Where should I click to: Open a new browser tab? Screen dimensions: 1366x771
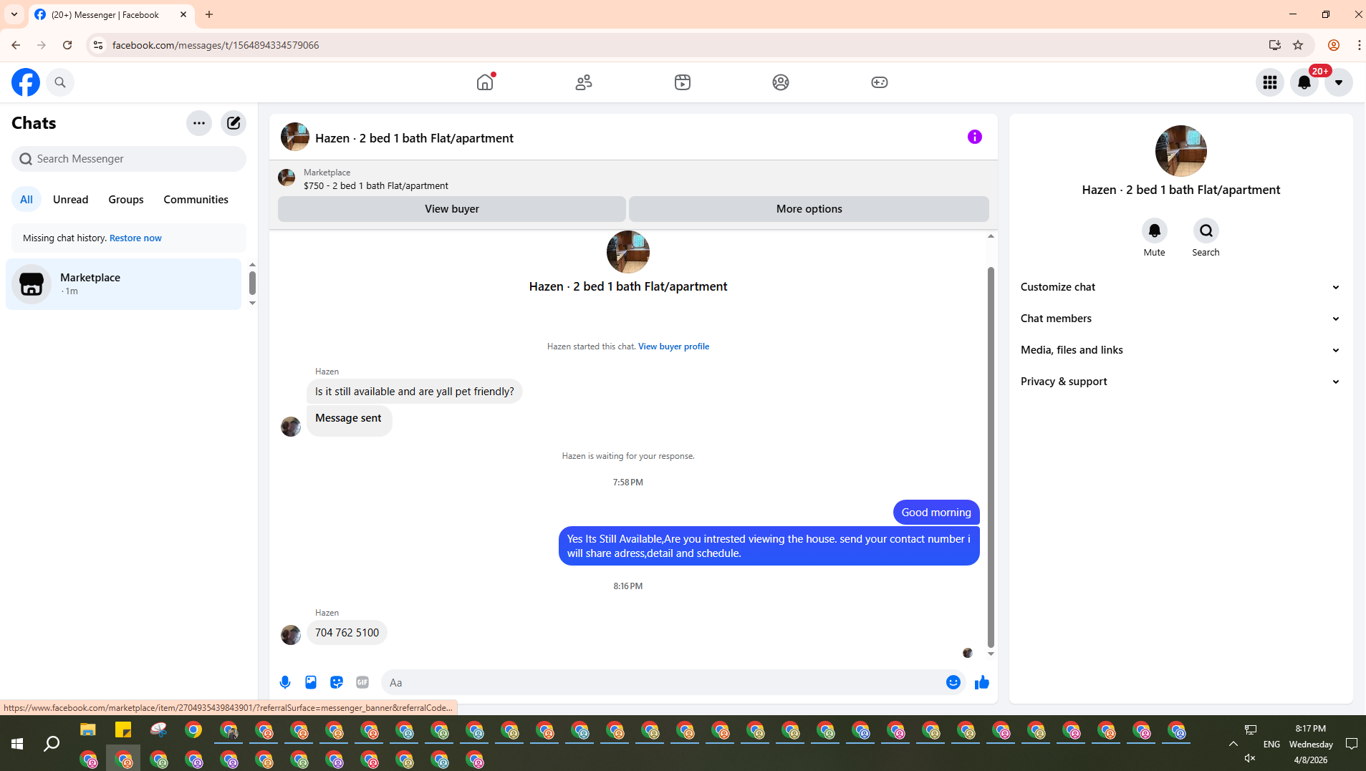click(x=209, y=14)
